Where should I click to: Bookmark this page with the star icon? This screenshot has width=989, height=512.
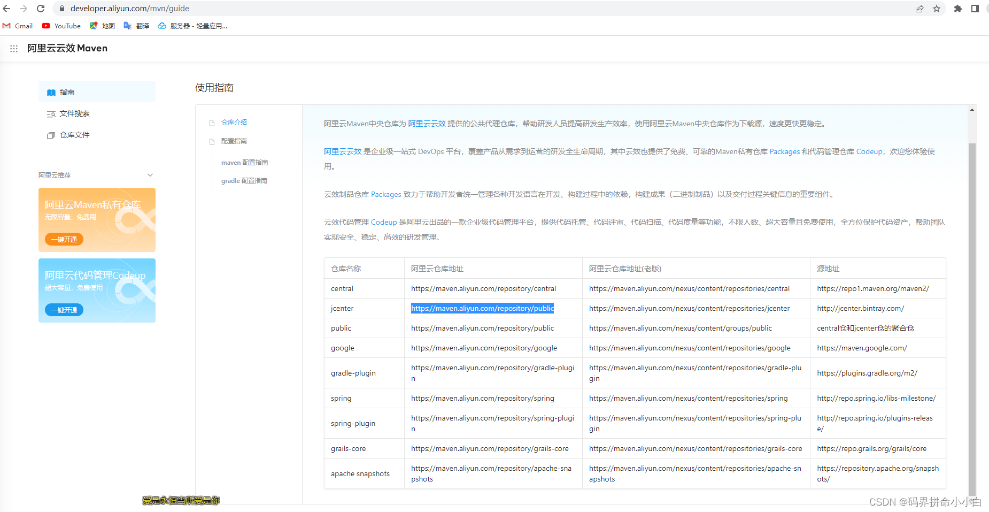pos(937,9)
